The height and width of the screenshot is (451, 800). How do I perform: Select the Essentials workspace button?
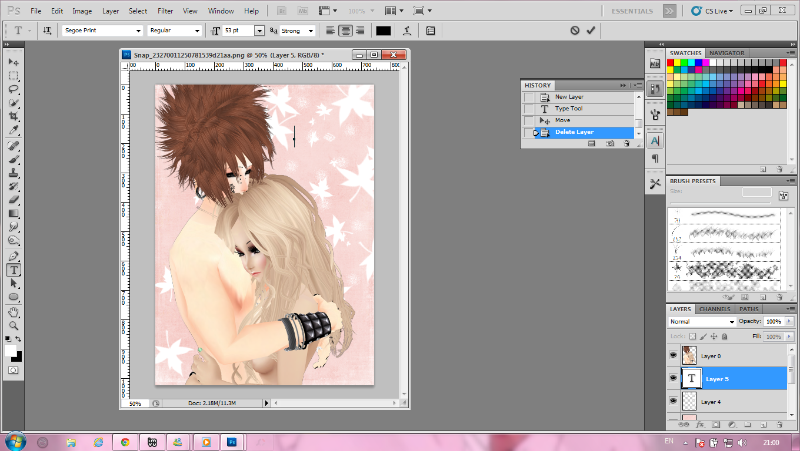tap(632, 11)
